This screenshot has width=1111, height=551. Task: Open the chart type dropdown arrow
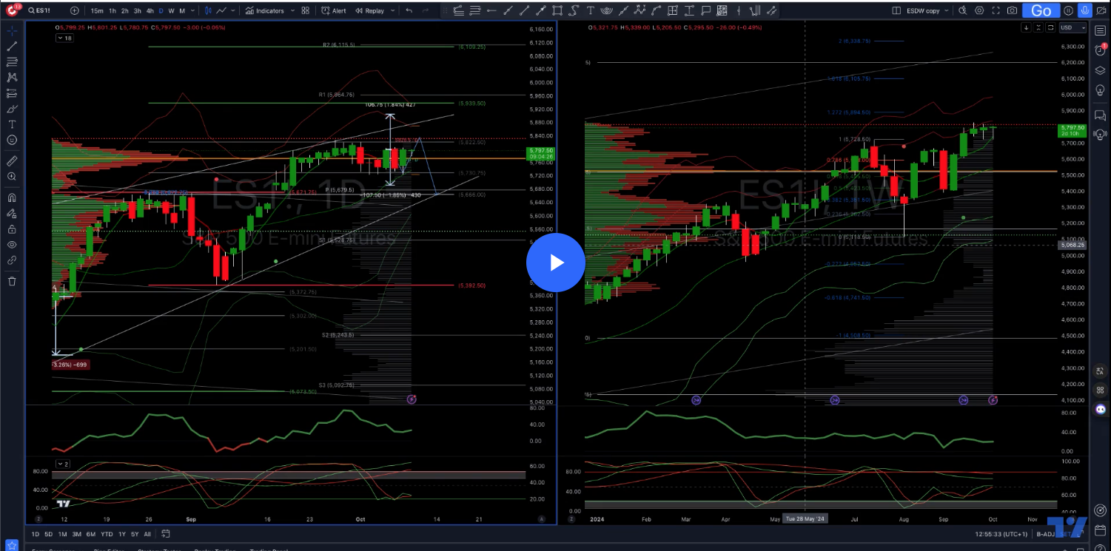tap(235, 10)
